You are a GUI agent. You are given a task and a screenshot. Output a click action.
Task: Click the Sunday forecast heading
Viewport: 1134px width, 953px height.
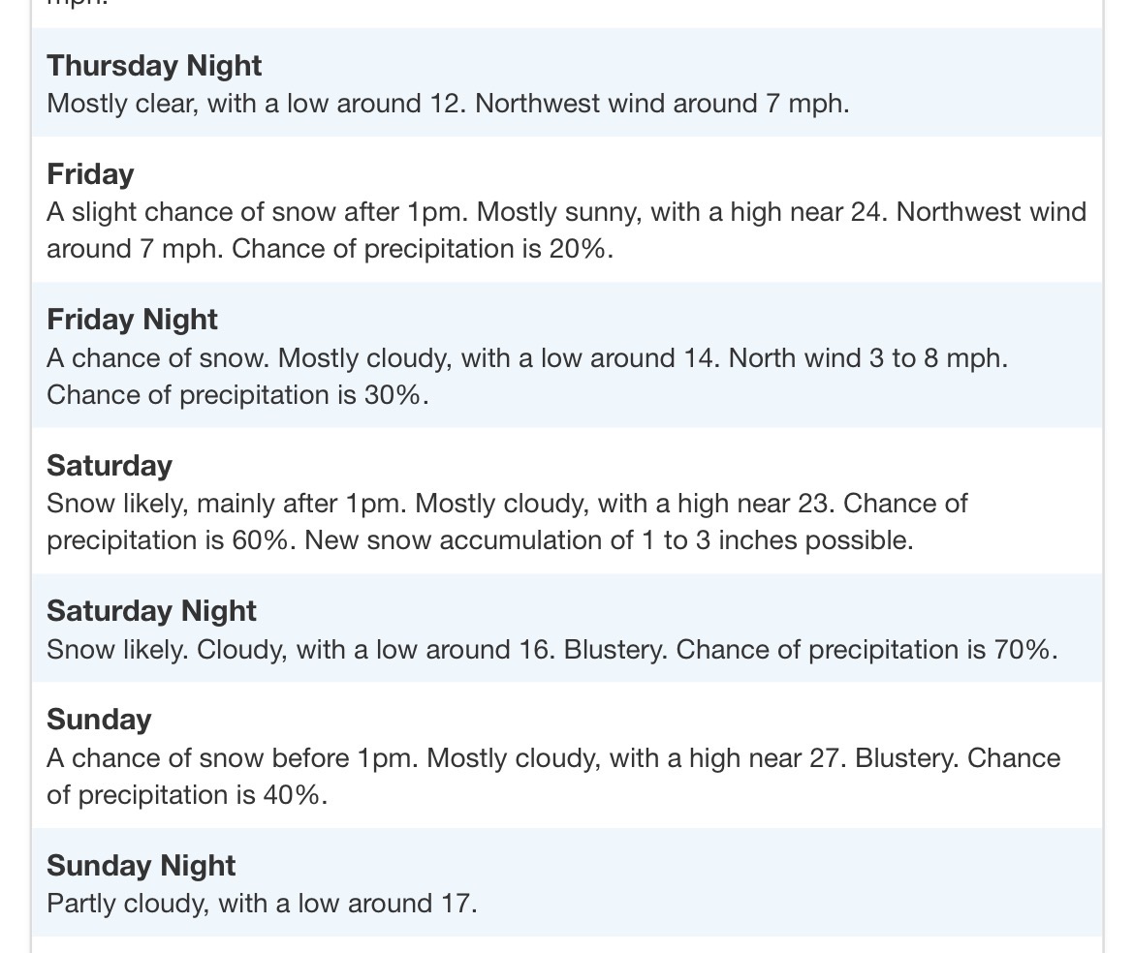[x=99, y=720]
